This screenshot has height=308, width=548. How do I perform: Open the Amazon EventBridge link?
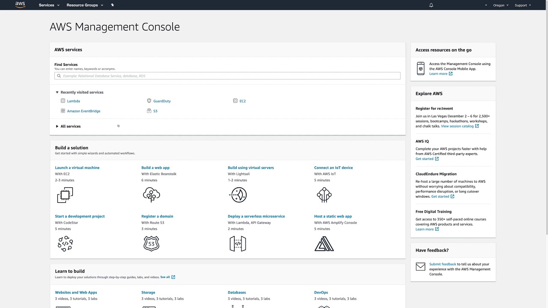(x=83, y=111)
